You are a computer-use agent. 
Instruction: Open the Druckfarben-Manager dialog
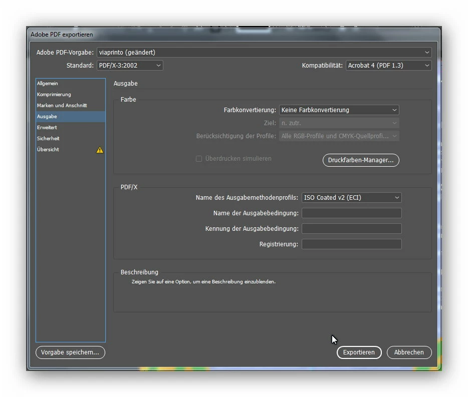point(361,160)
